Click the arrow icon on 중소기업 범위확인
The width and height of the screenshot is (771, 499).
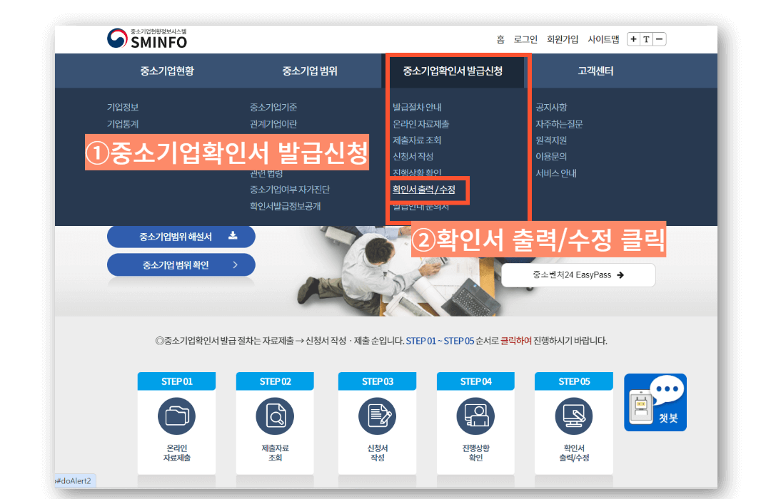[x=235, y=264]
